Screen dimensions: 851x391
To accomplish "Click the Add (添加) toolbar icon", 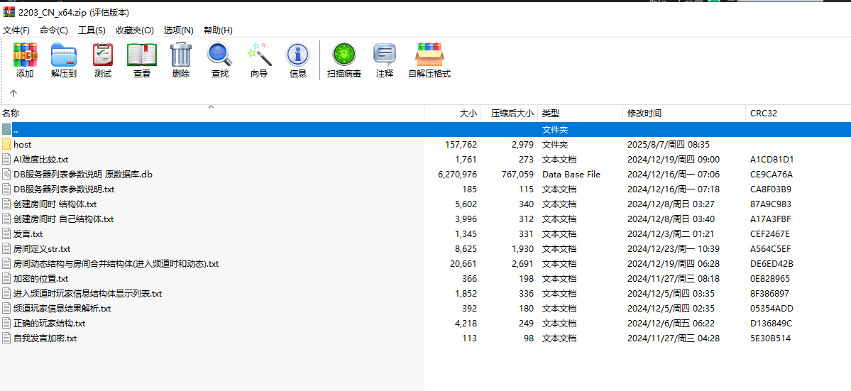I will [x=25, y=55].
